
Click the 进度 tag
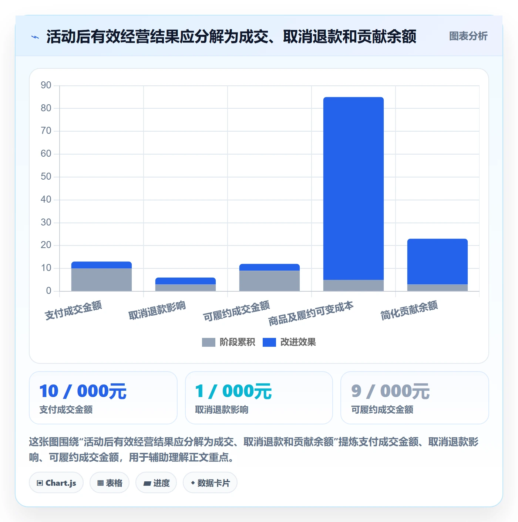(x=156, y=482)
